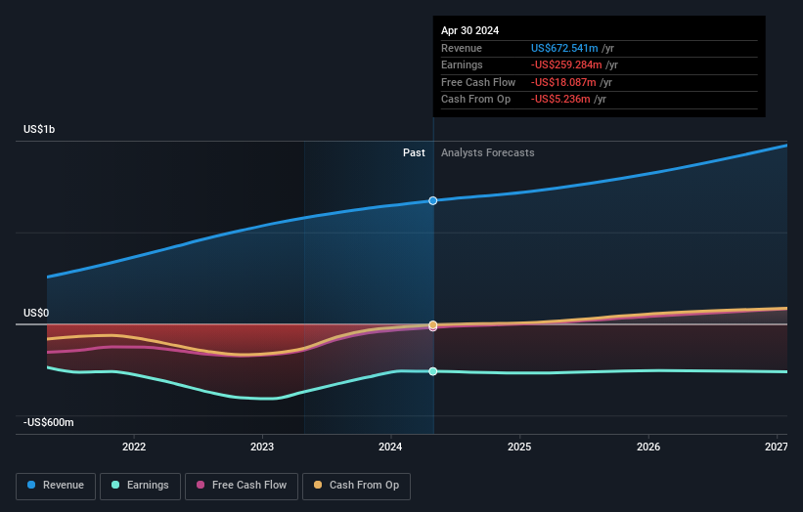Click the -US$259.284m earnings value
Image resolution: width=803 pixels, height=512 pixels.
point(566,64)
